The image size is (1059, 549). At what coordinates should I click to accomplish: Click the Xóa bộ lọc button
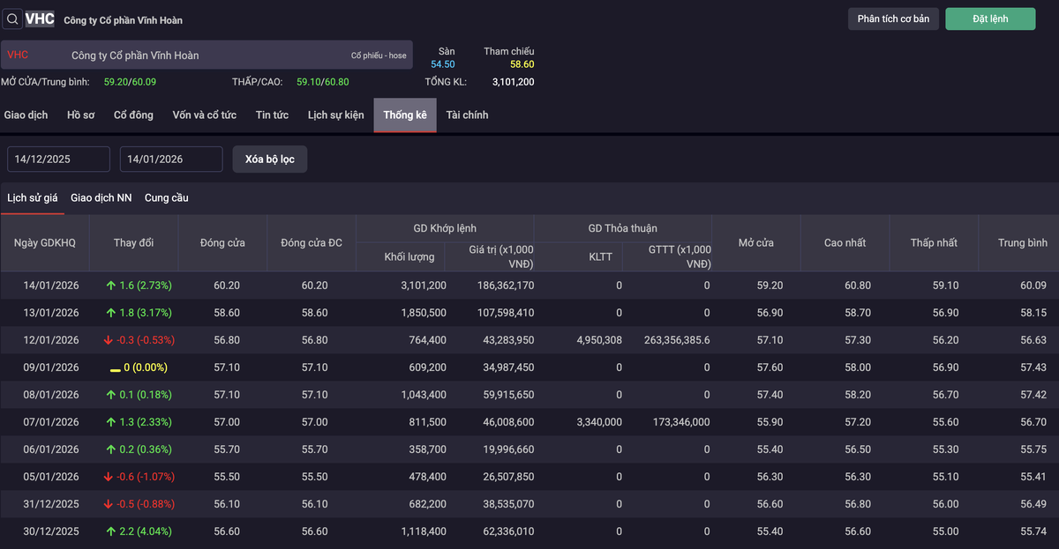(269, 160)
